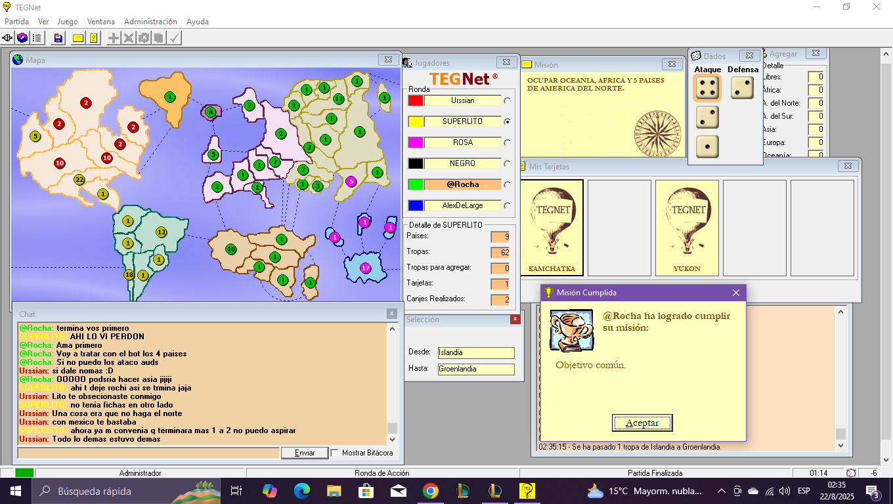Click the pink-blue globe toolbar icon
Screen dimensions: 893x504
pos(22,38)
